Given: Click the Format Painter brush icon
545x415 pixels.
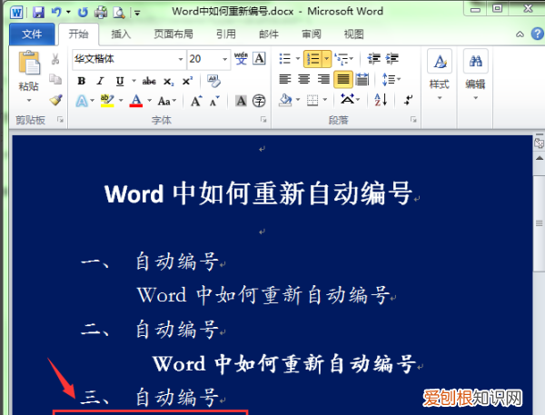Looking at the screenshot, I should tap(55, 100).
